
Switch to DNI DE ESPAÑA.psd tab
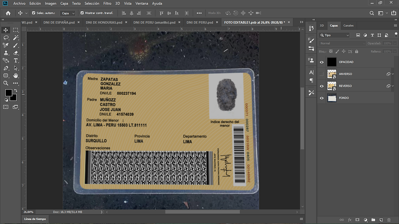(x=59, y=22)
